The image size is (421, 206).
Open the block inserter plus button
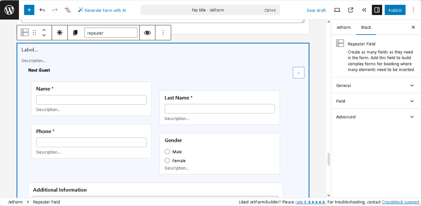[x=29, y=10]
